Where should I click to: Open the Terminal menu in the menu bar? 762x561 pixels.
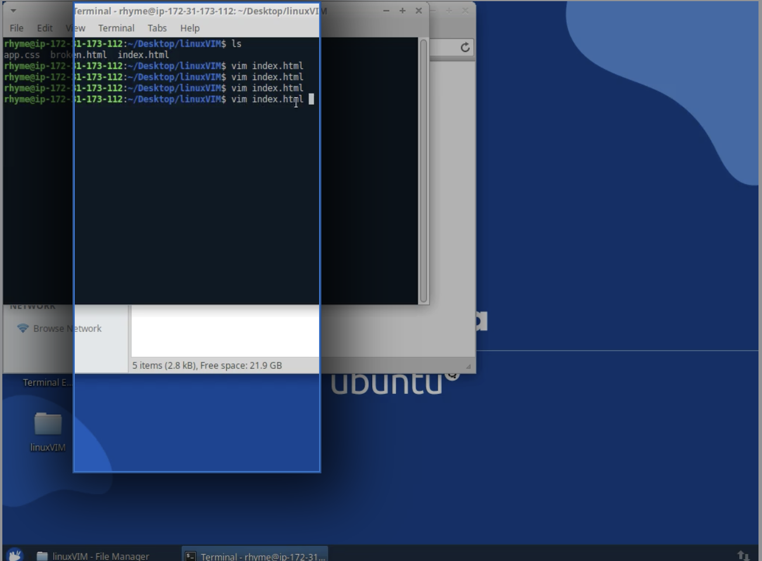[x=116, y=27]
